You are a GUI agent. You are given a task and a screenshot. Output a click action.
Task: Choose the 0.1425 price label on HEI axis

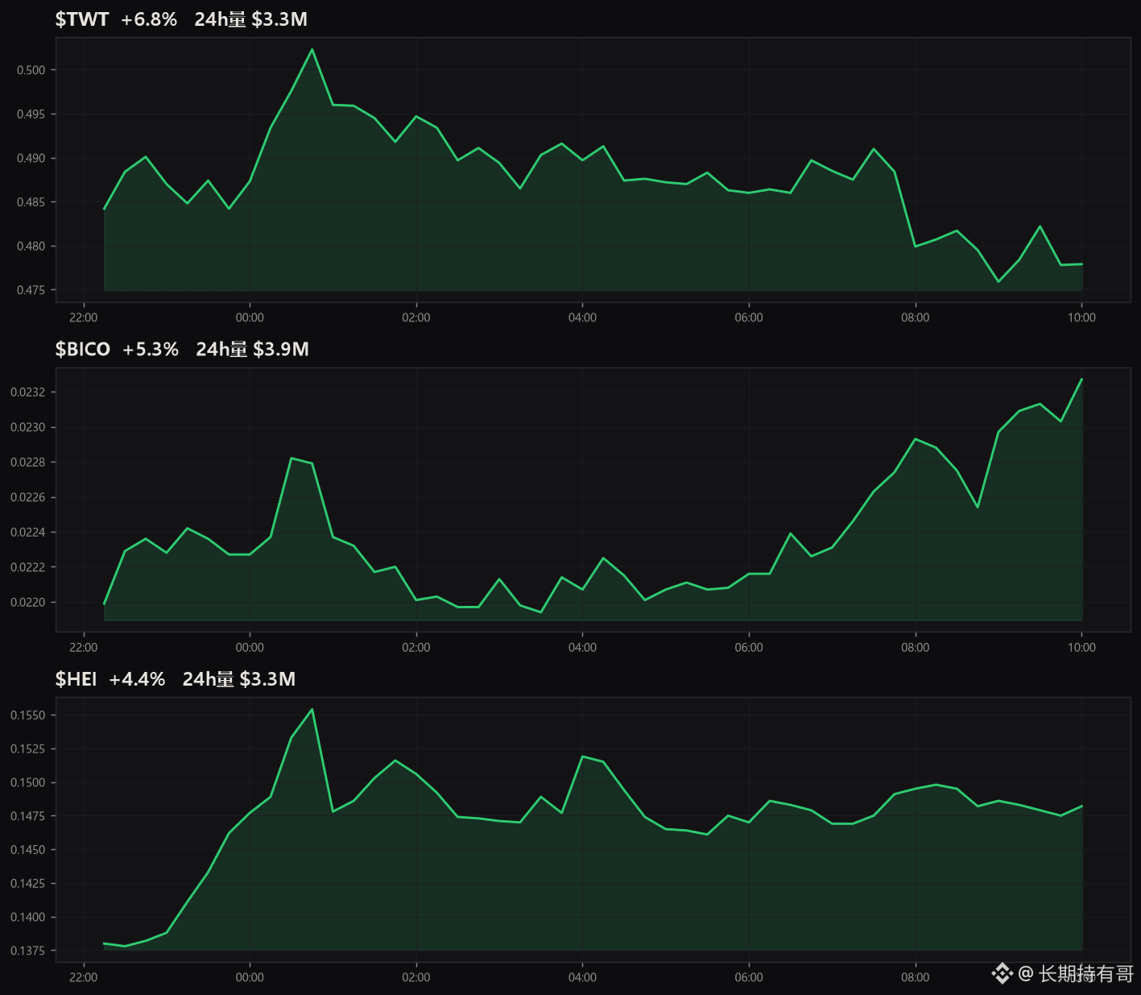pyautogui.click(x=28, y=884)
